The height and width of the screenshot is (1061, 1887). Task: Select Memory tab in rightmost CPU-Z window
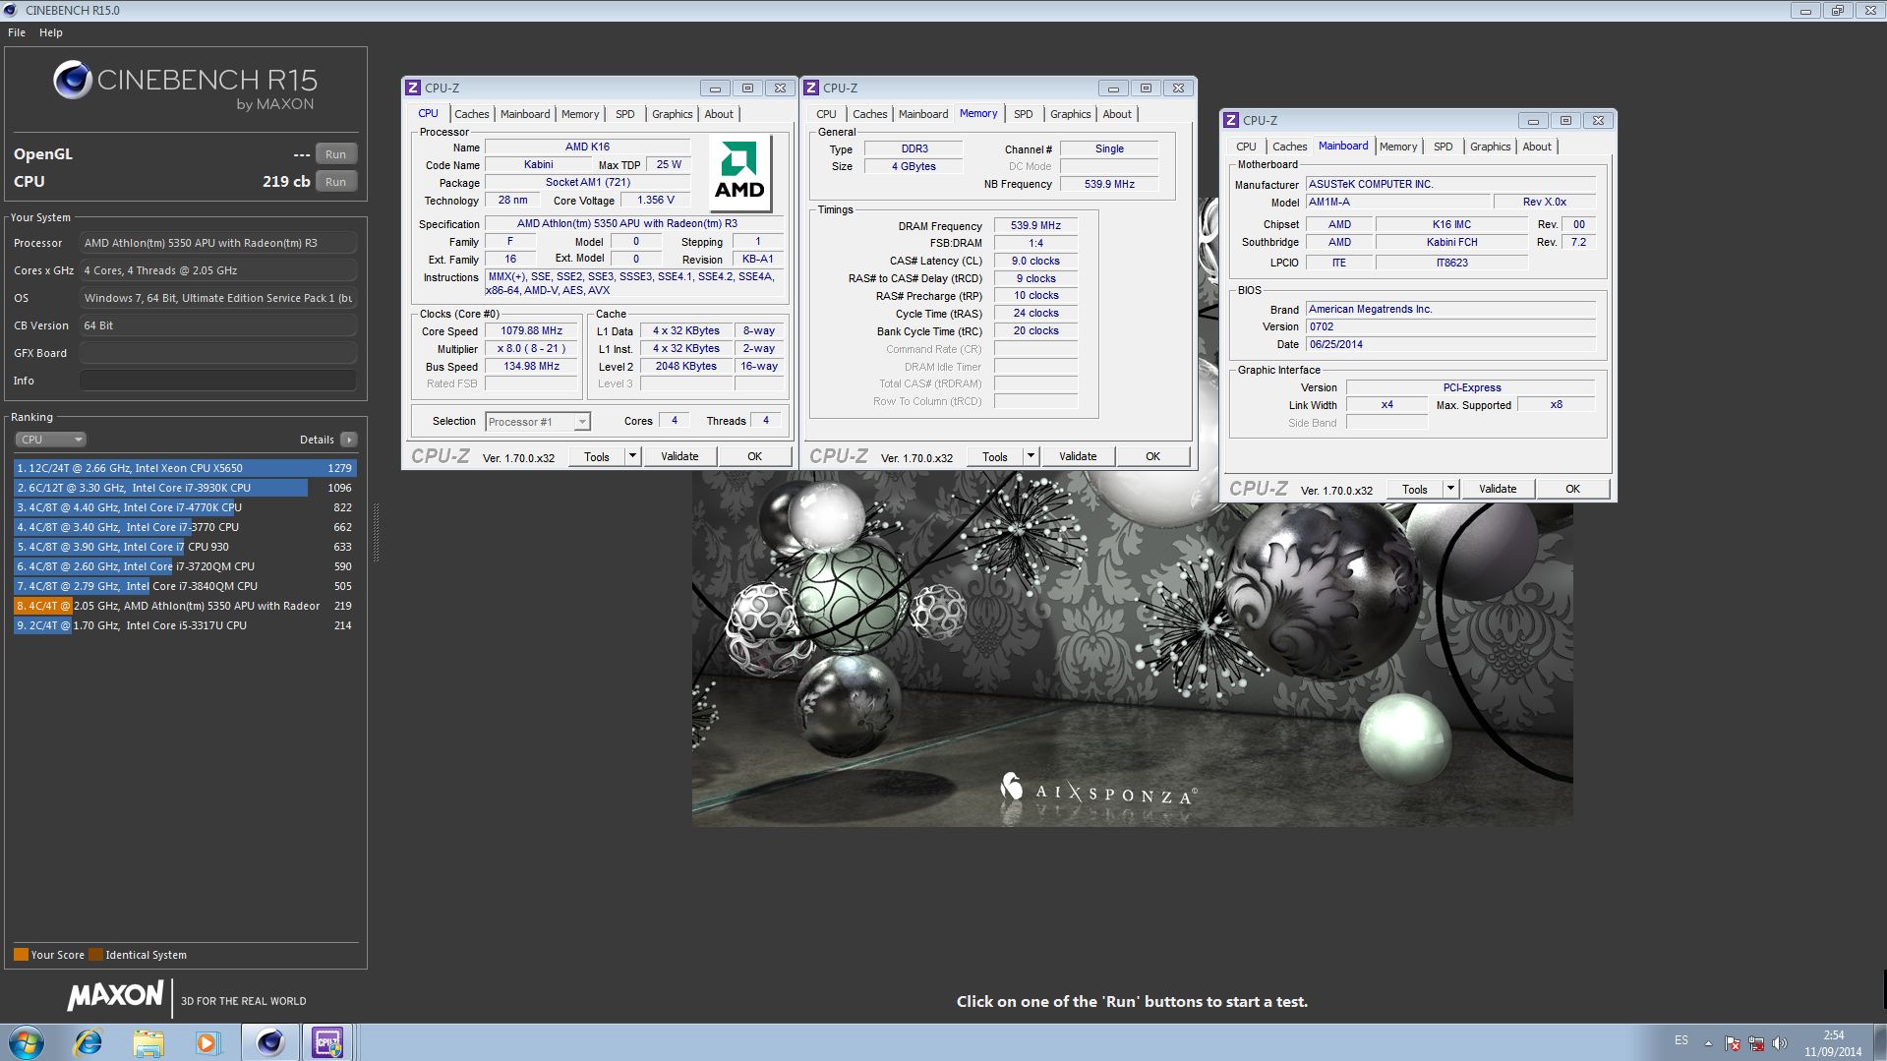click(x=1398, y=147)
